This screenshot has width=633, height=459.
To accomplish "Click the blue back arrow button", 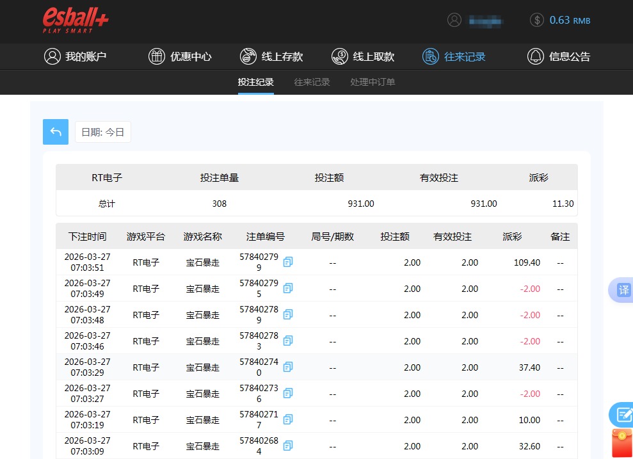I will click(x=56, y=131).
